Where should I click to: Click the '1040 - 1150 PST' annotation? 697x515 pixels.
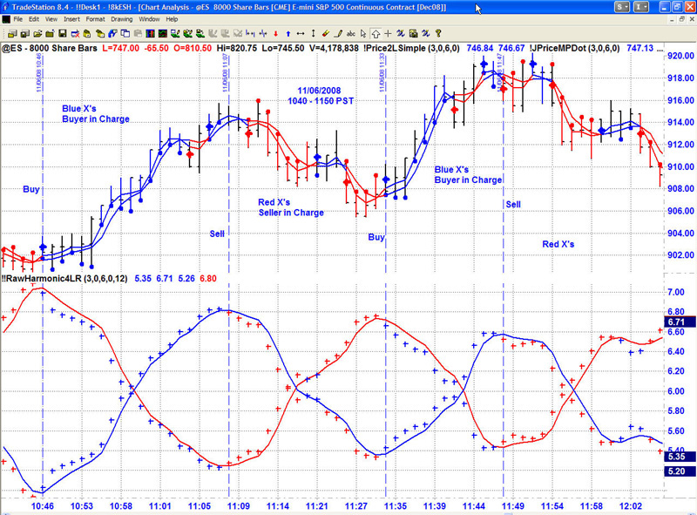point(321,101)
